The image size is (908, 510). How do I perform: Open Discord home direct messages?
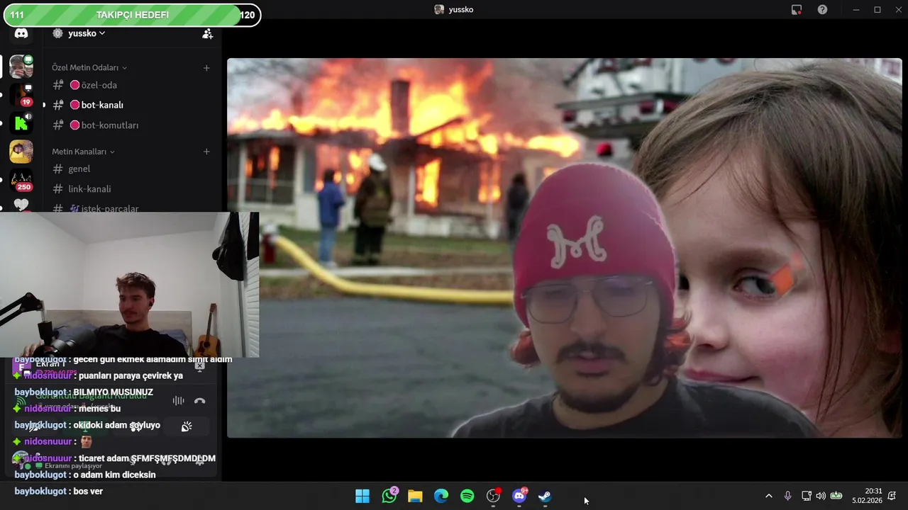[x=21, y=33]
